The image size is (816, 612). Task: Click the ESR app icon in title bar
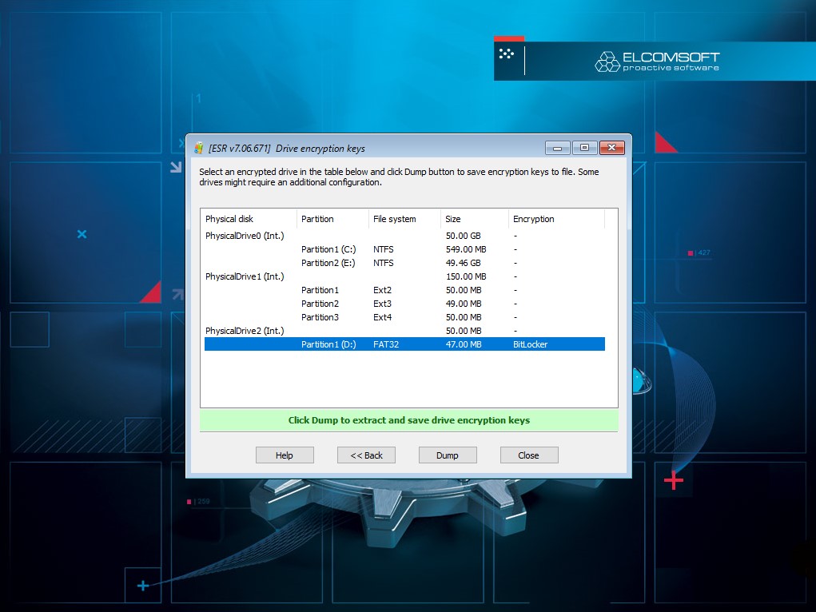pyautogui.click(x=199, y=148)
